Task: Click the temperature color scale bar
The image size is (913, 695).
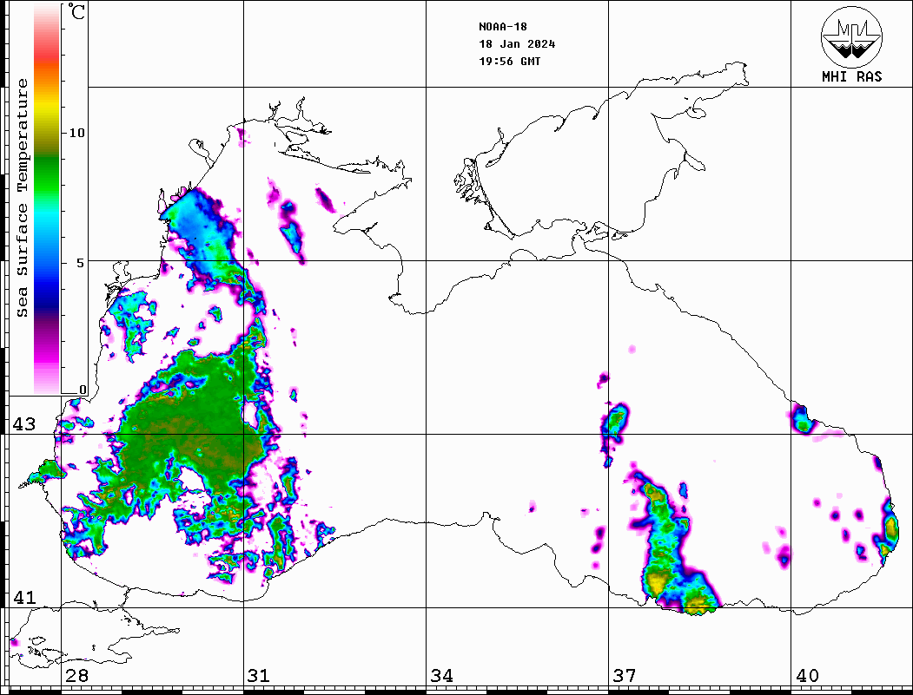Action: click(x=47, y=199)
